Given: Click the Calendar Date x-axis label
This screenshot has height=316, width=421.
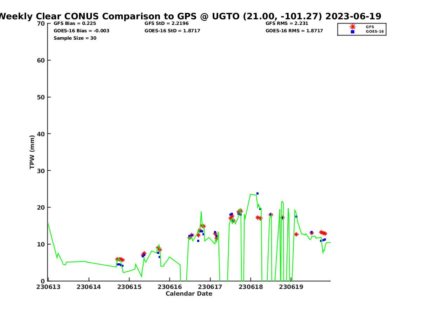Looking at the screenshot, I should coord(189,294).
